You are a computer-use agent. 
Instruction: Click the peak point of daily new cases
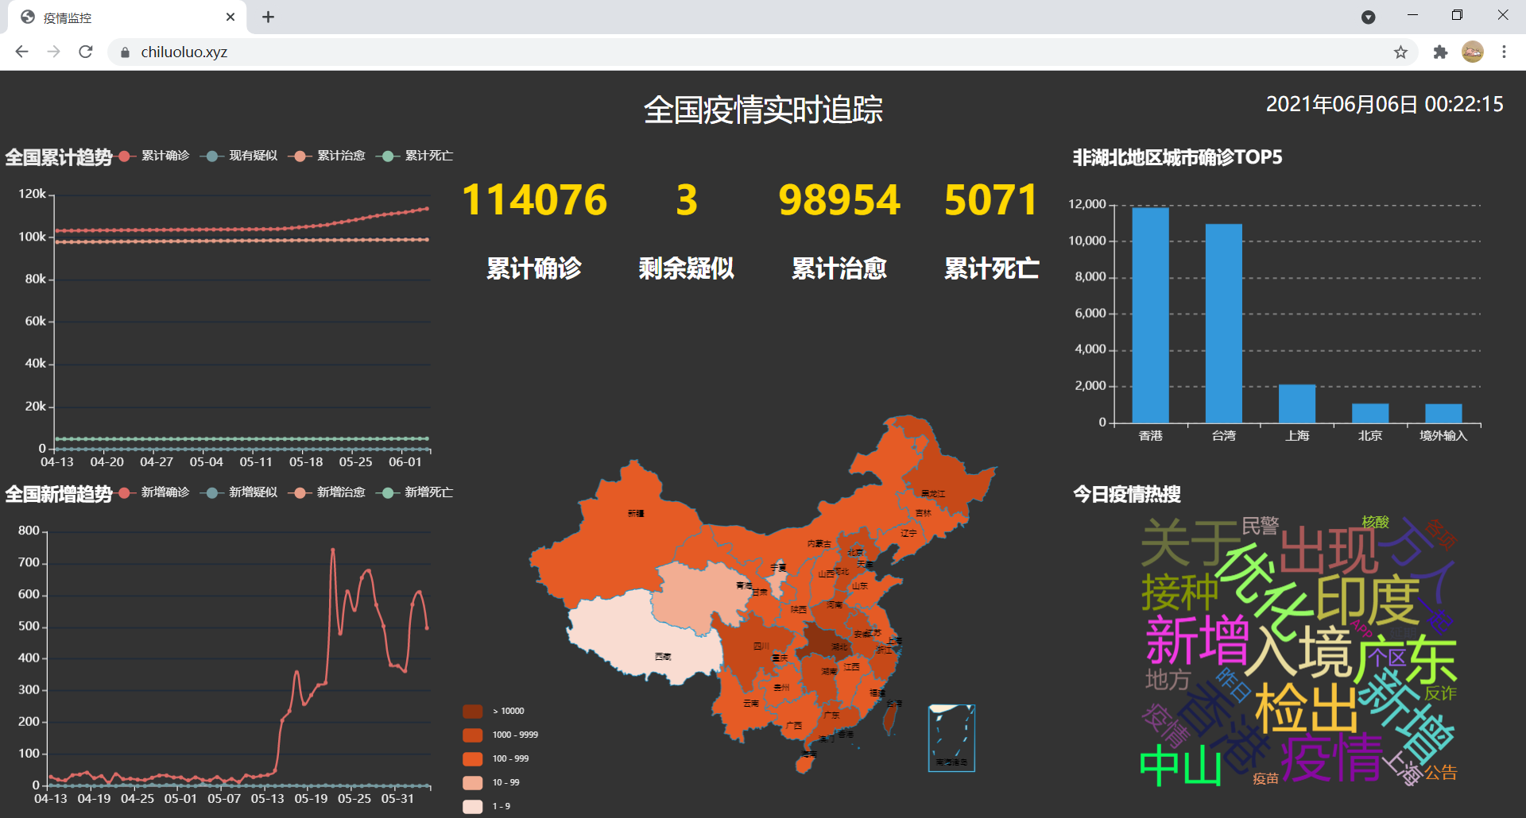pos(333,550)
